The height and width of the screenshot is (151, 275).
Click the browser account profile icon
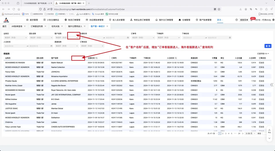point(246,9)
